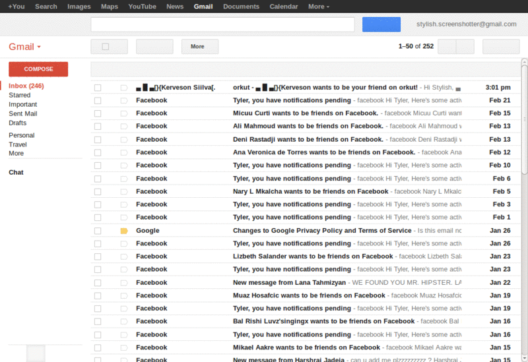The image size is (528, 362).
Task: Open the Gmail dropdown next to logo
Action: (x=39, y=47)
